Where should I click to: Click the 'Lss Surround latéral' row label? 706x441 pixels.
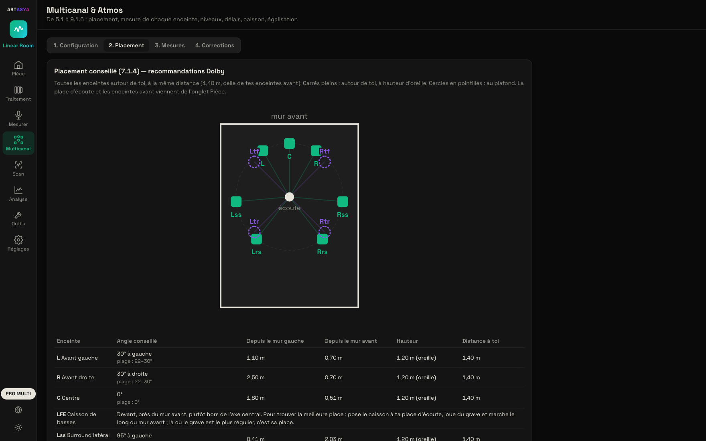(83, 435)
